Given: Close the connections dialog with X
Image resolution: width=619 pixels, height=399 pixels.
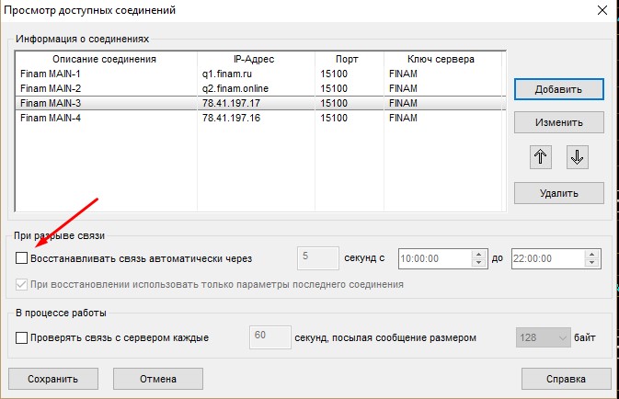Looking at the screenshot, I should point(600,10).
